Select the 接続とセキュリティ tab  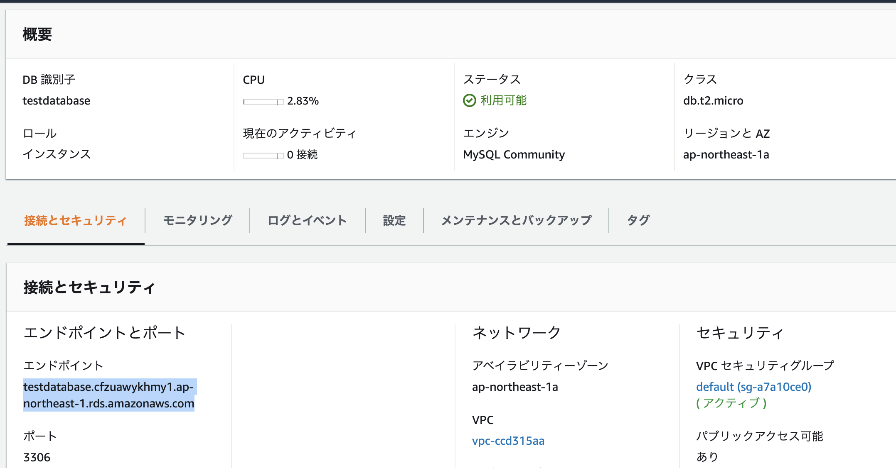tap(76, 220)
